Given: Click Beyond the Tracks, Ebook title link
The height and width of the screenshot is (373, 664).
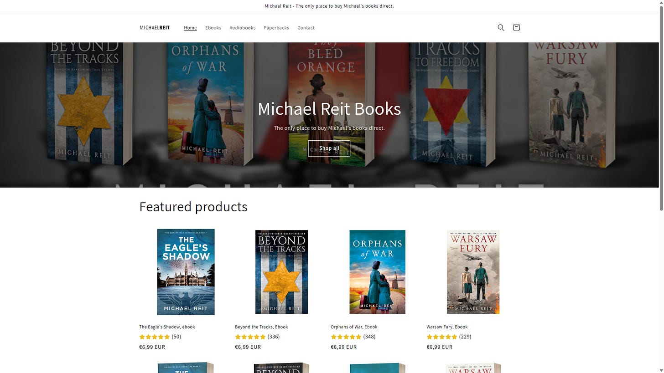Looking at the screenshot, I should 261,327.
